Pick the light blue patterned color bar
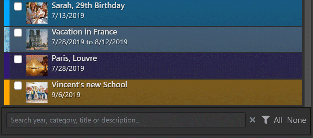The height and width of the screenshot is (138, 313). (7, 39)
